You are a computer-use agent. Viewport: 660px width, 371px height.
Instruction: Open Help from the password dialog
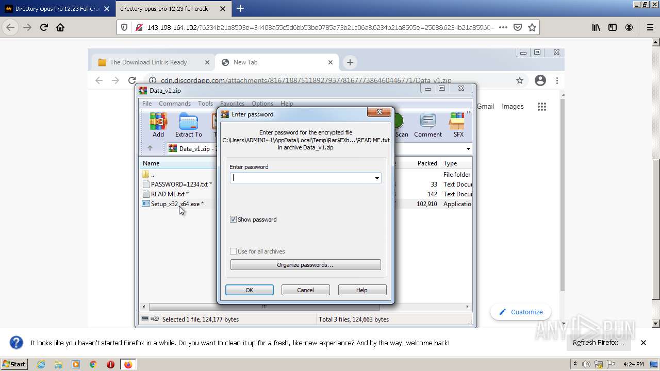click(x=362, y=290)
